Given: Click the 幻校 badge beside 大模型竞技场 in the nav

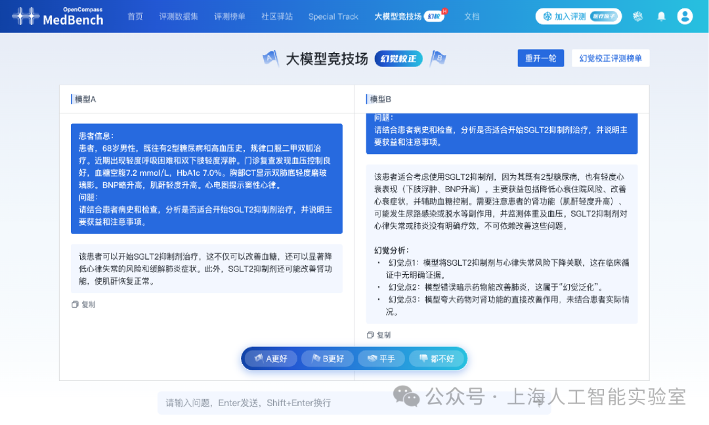Looking at the screenshot, I should coord(434,16).
